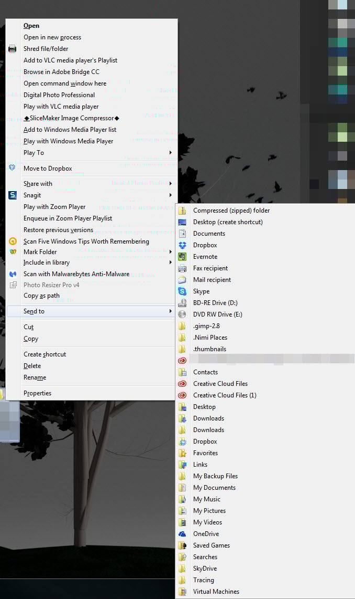The width and height of the screenshot is (355, 599).
Task: Click the Creative Cloud Files (1) icon
Action: click(x=182, y=395)
